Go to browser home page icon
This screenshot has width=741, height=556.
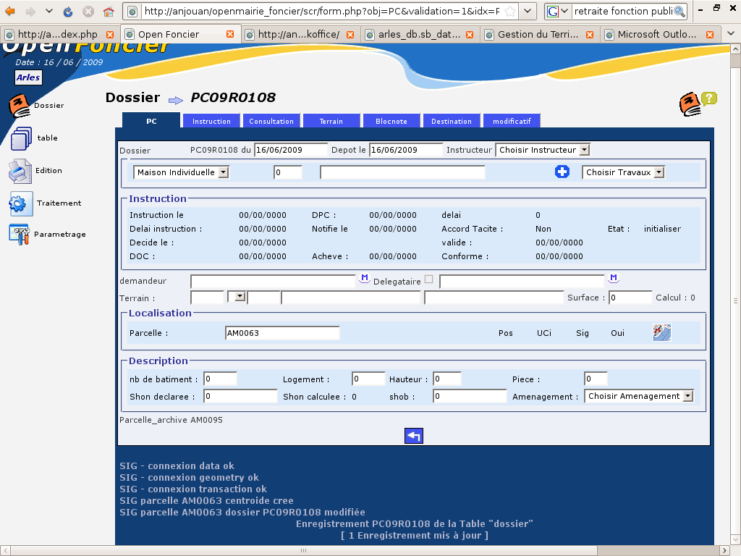[x=109, y=12]
